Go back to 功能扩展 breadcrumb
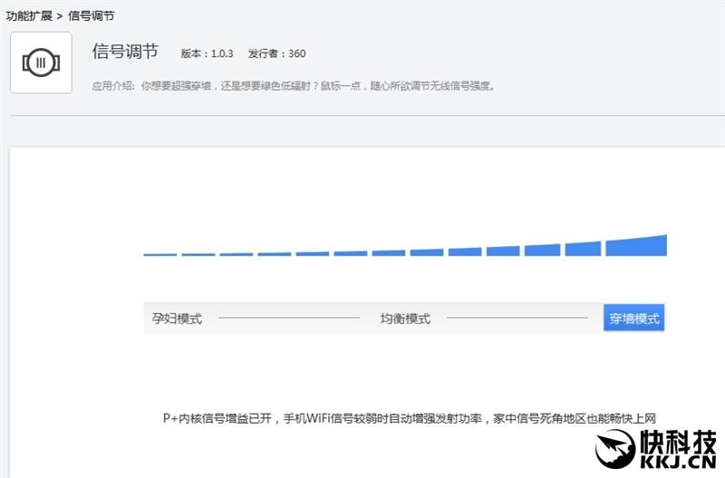Screen dimensions: 725x478 coord(29,15)
